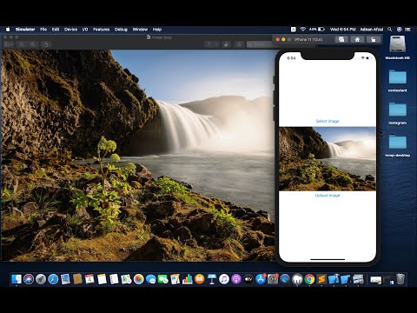Viewport: 417px width, 313px height.
Task: Open Maps from the Dock
Action: [127, 279]
